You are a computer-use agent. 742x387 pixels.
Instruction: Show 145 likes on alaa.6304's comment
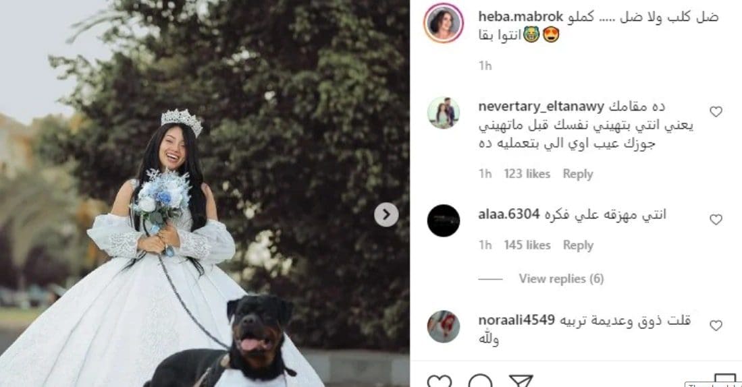pyautogui.click(x=527, y=245)
